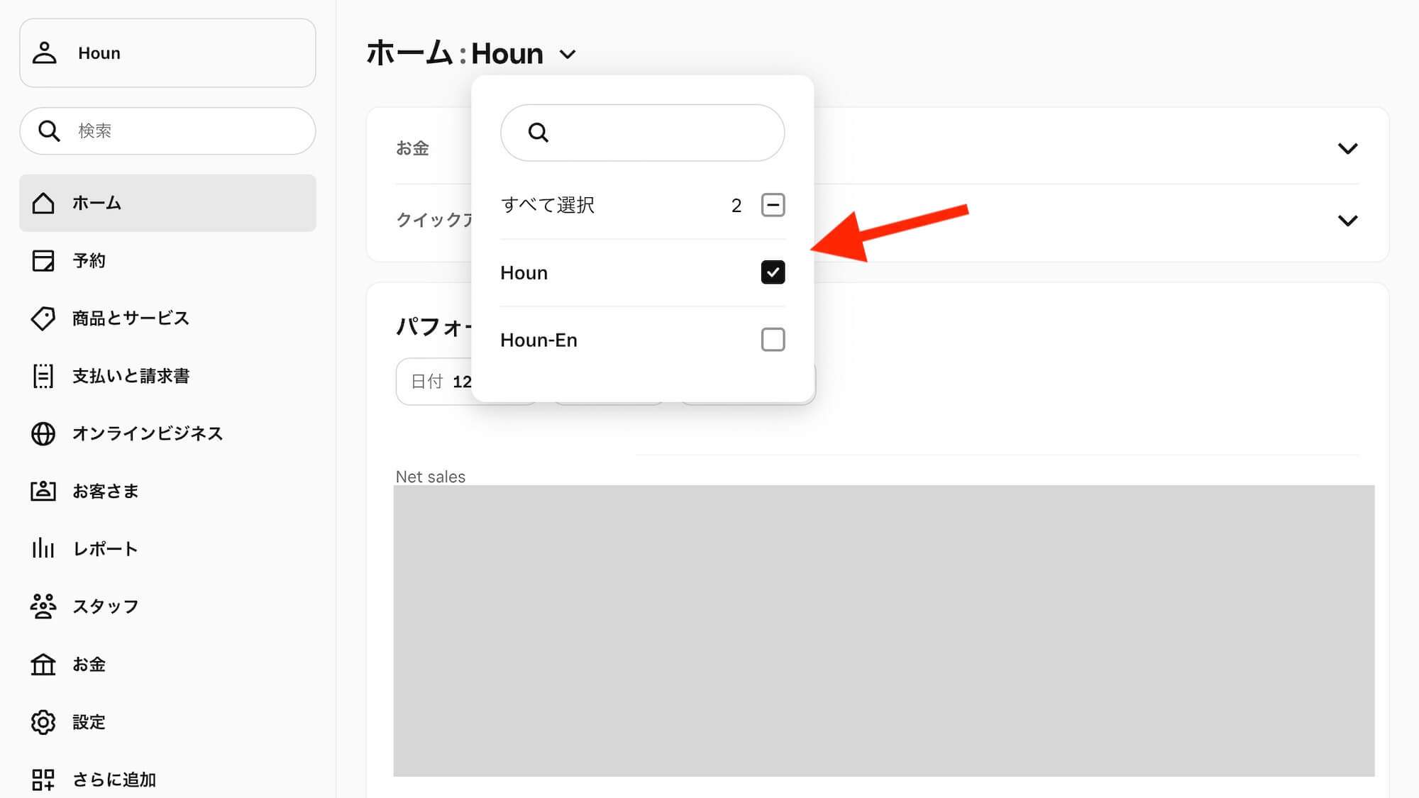The image size is (1419, 798).
Task: Click the お金 (Money) bank icon
Action: (x=44, y=665)
